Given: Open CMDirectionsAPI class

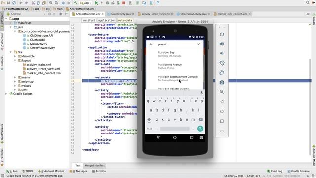Looking at the screenshot, I should (x=41, y=35).
